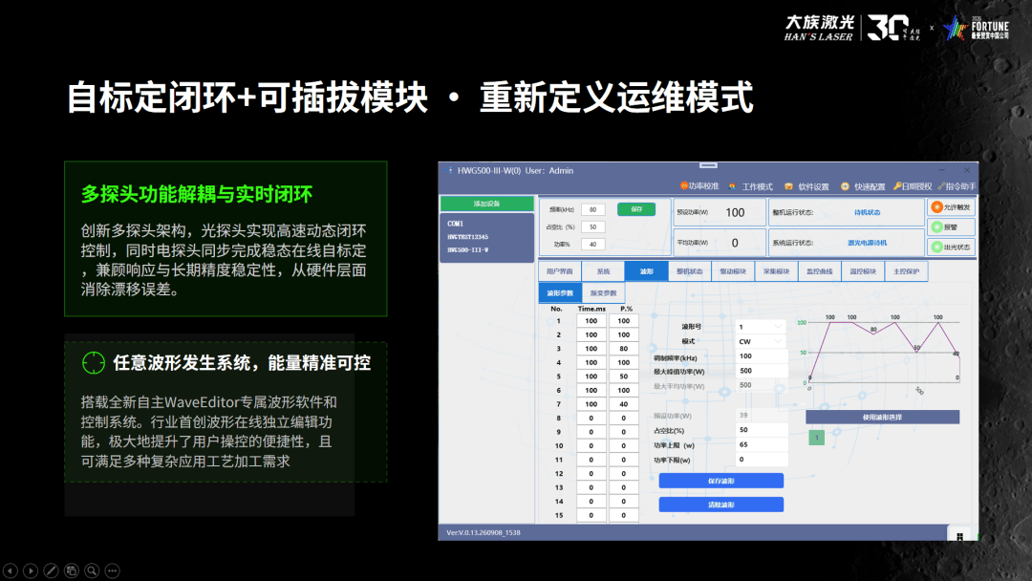Open 功率校准 power calibration
Viewport: 1032px width, 581px height.
699,186
